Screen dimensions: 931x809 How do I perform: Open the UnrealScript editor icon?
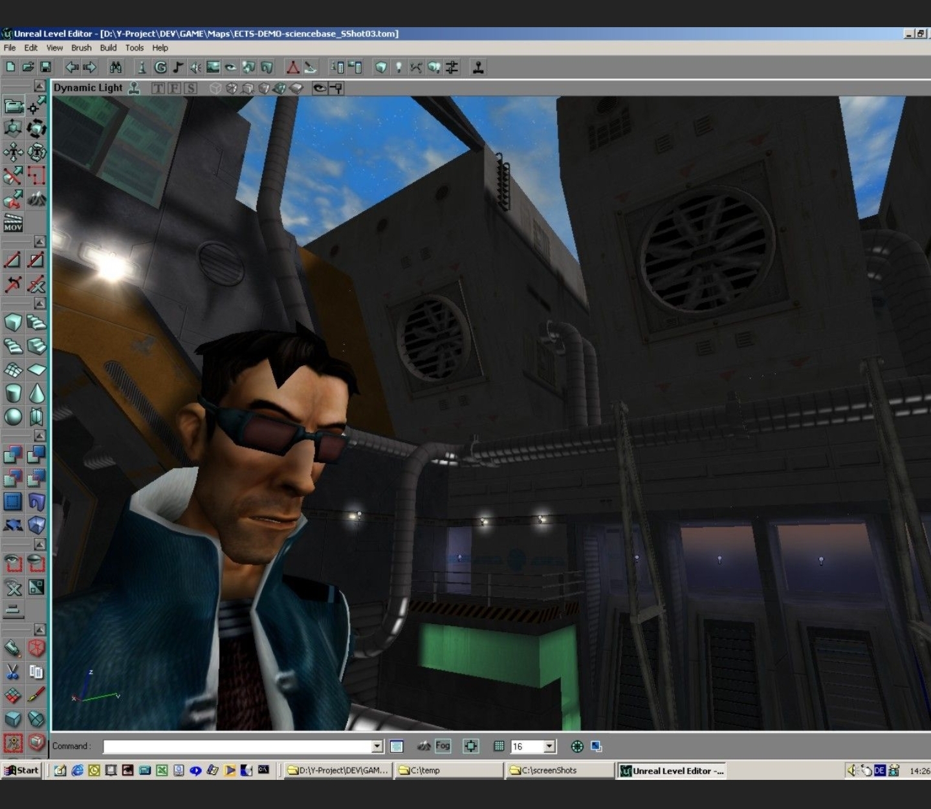click(311, 67)
